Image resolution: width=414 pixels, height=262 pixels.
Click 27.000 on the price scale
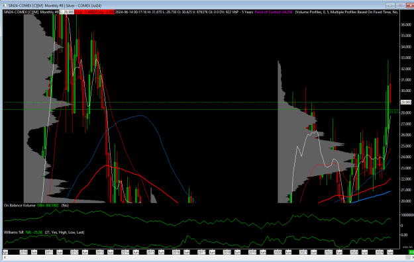point(406,124)
